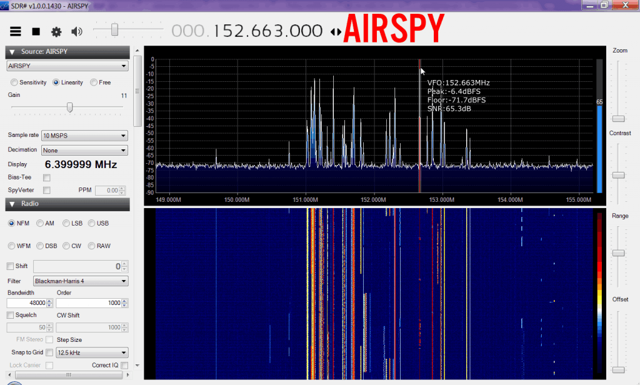The width and height of the screenshot is (640, 385).
Task: Choose the WFM radio mode
Action: pos(12,246)
